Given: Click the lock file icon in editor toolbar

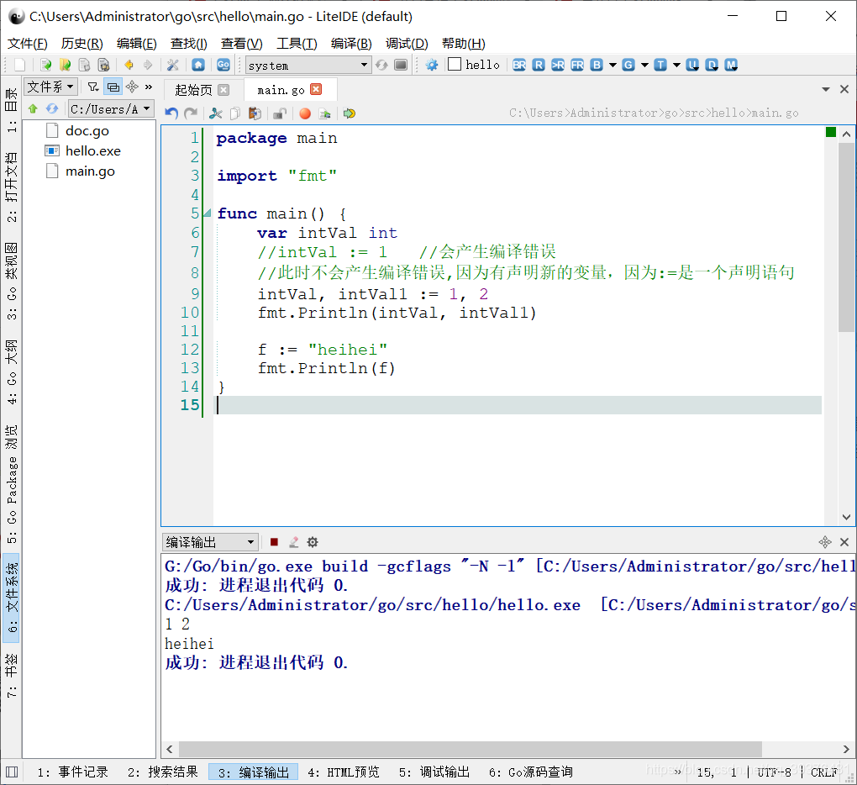Looking at the screenshot, I should pos(280,113).
